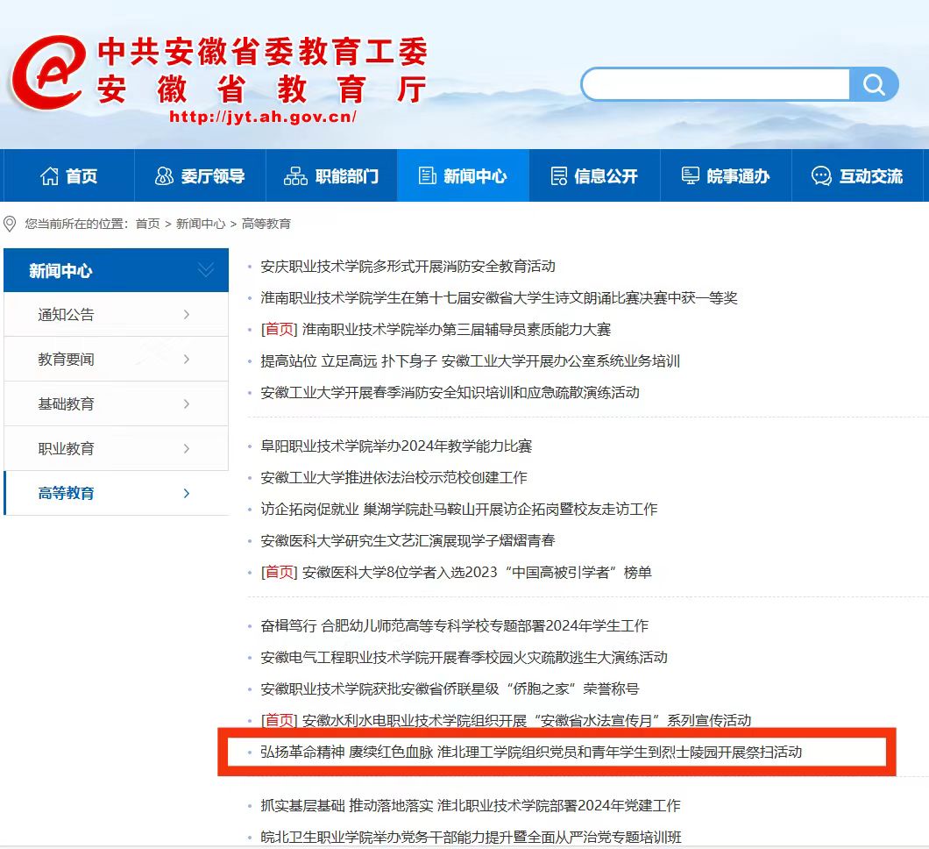The image size is (929, 849).
Task: Open the 安徽医科大学8位学者入选 article
Action: click(477, 573)
